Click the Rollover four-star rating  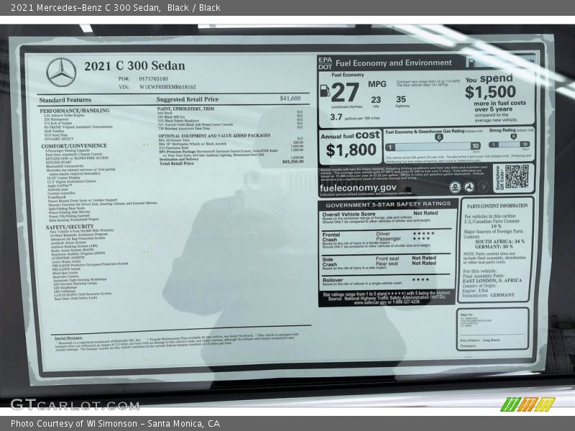click(x=420, y=279)
